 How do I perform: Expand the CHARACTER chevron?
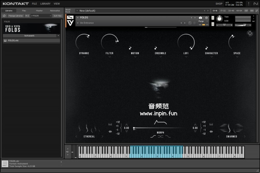pyautogui.click(x=212, y=57)
